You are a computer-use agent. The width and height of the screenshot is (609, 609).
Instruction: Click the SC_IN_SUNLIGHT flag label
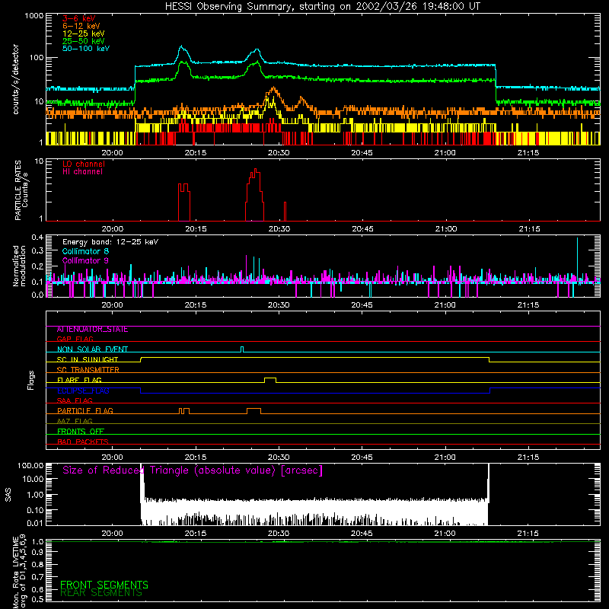click(88, 359)
